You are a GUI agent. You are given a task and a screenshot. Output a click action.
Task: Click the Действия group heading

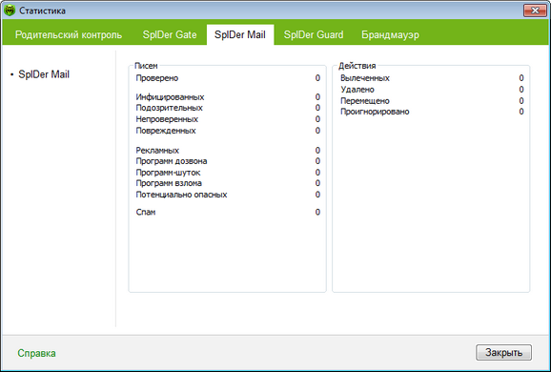coord(357,66)
